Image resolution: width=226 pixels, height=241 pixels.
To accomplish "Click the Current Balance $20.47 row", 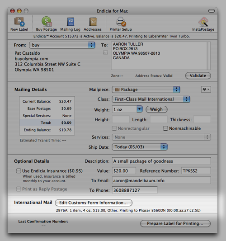I will pyautogui.click(x=47, y=101).
